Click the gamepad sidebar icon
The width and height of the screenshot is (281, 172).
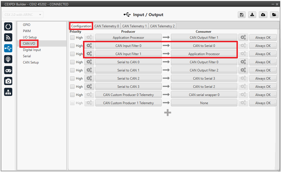(8, 70)
